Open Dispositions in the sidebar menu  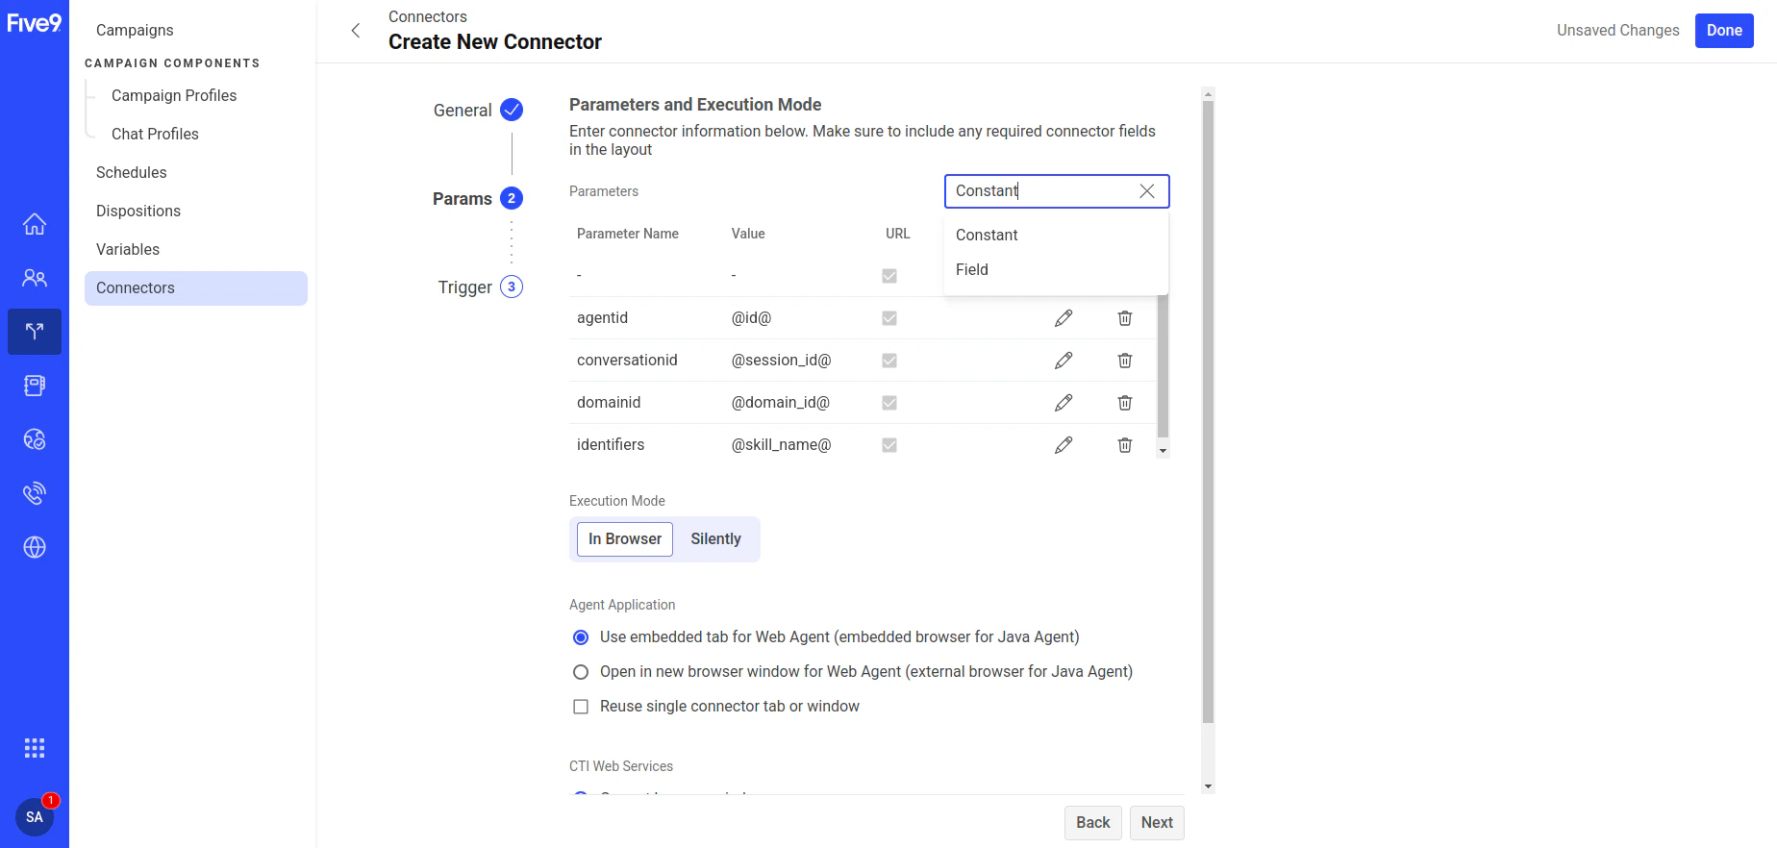[x=138, y=212]
